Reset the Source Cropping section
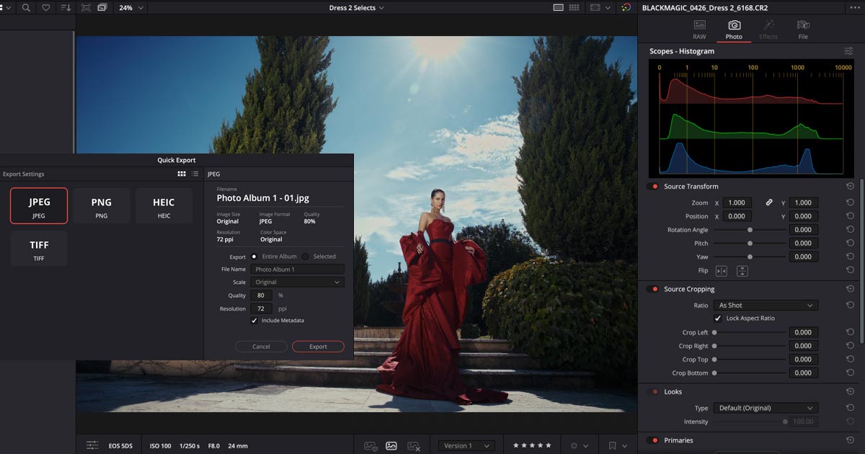The width and height of the screenshot is (865, 454). (x=851, y=289)
